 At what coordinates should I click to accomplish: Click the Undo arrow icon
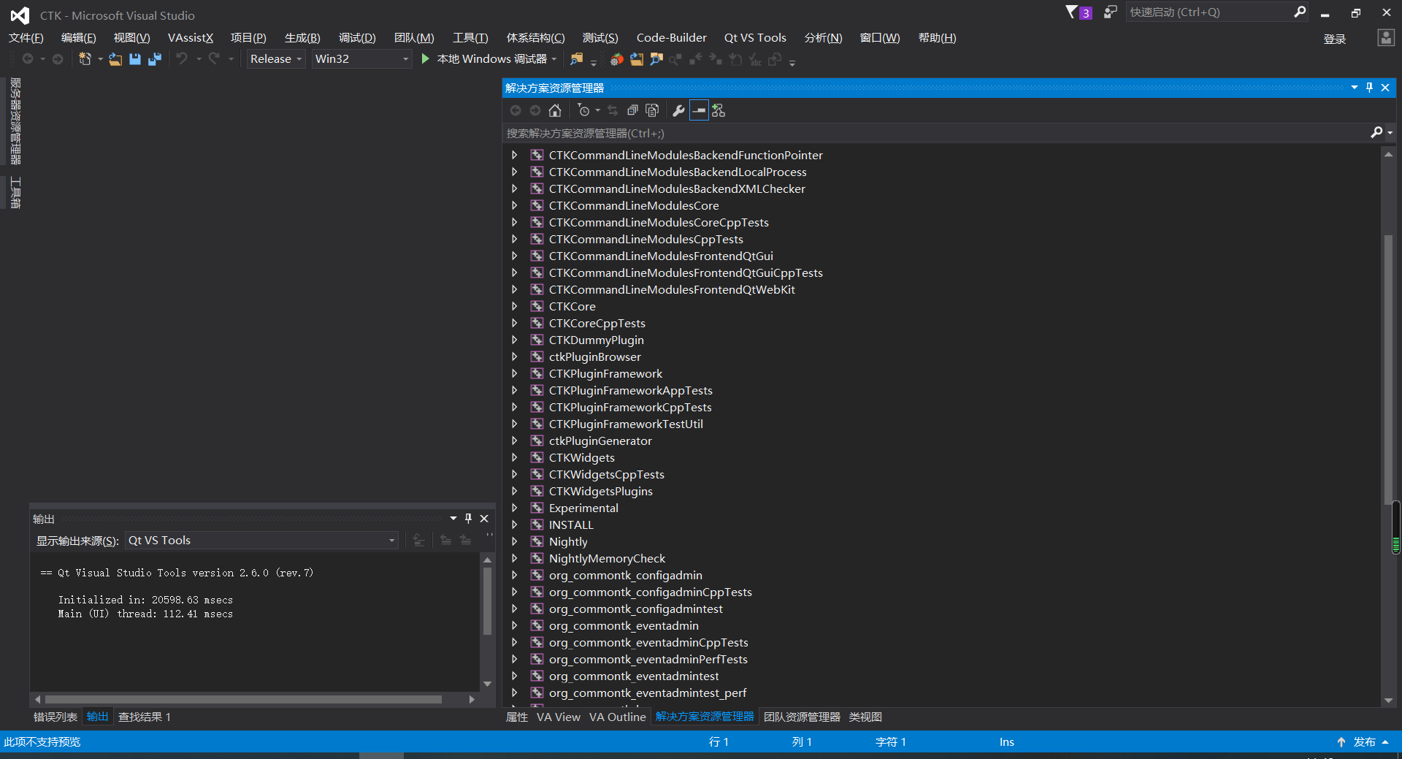click(x=182, y=58)
